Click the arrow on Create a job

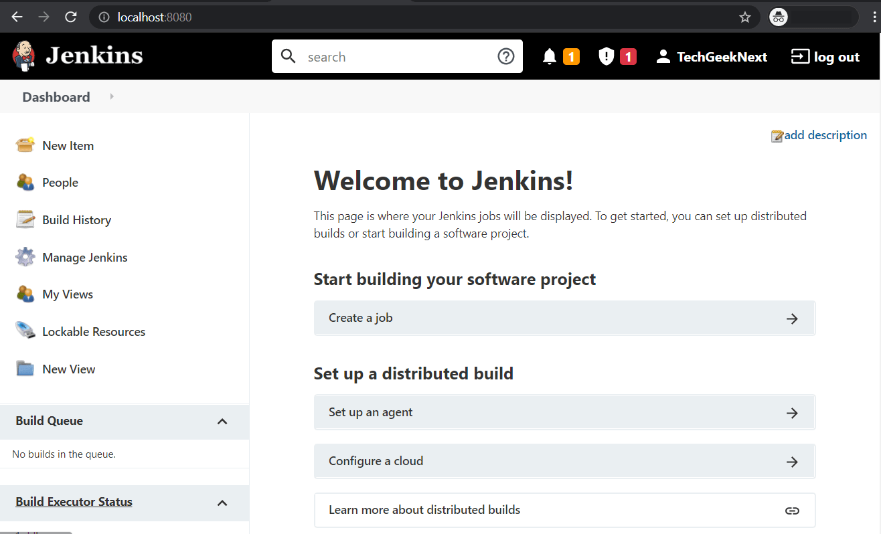click(x=792, y=319)
